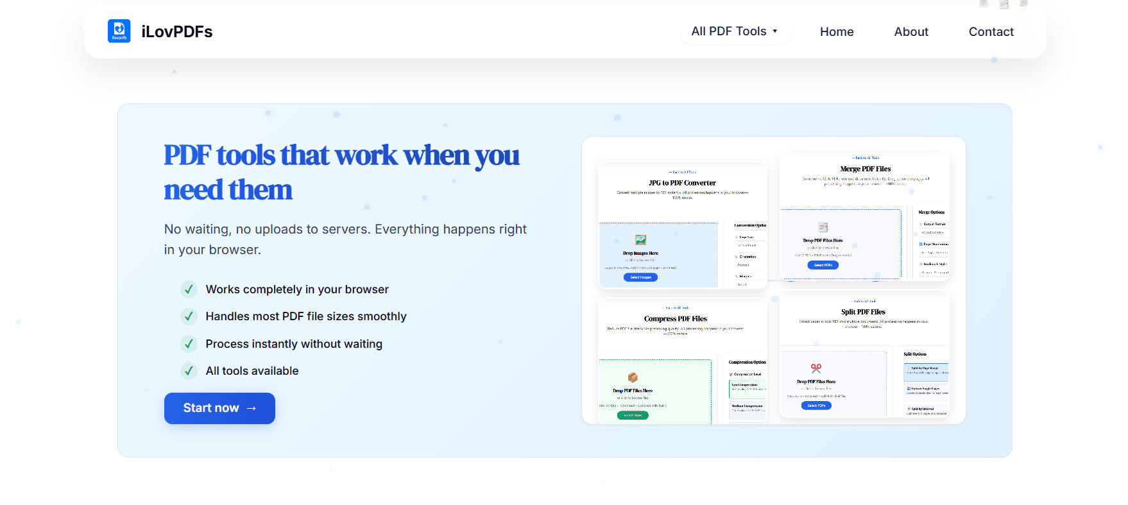Screen dimensions: 1128x505
Task: Click the scissors icon in Split PDF preview
Action: tap(816, 368)
